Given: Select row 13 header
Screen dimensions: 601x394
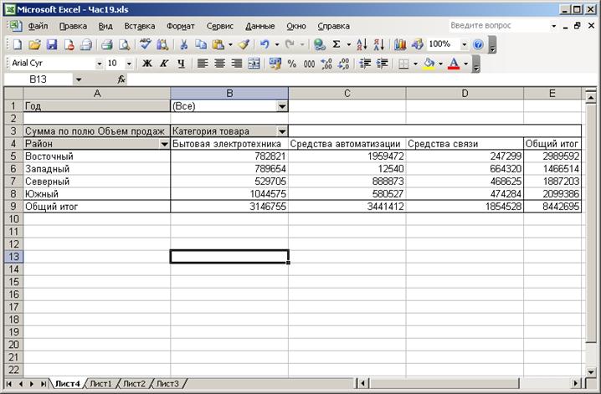Looking at the screenshot, I should click(x=13, y=257).
